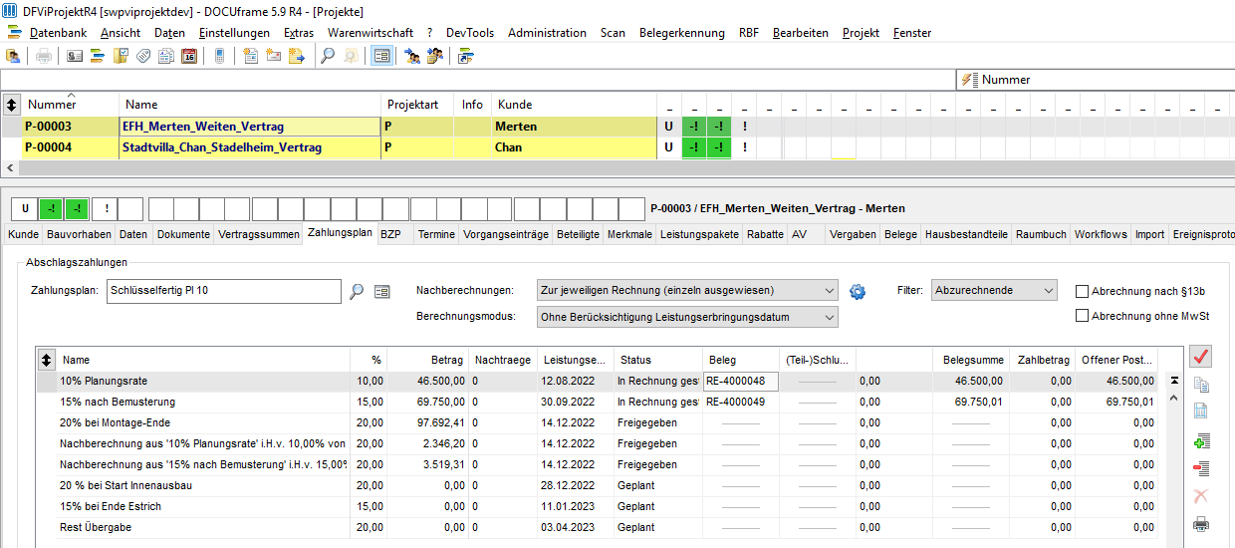This screenshot has width=1235, height=548.
Task: Click the document export arrow icon
Action: 297,56
